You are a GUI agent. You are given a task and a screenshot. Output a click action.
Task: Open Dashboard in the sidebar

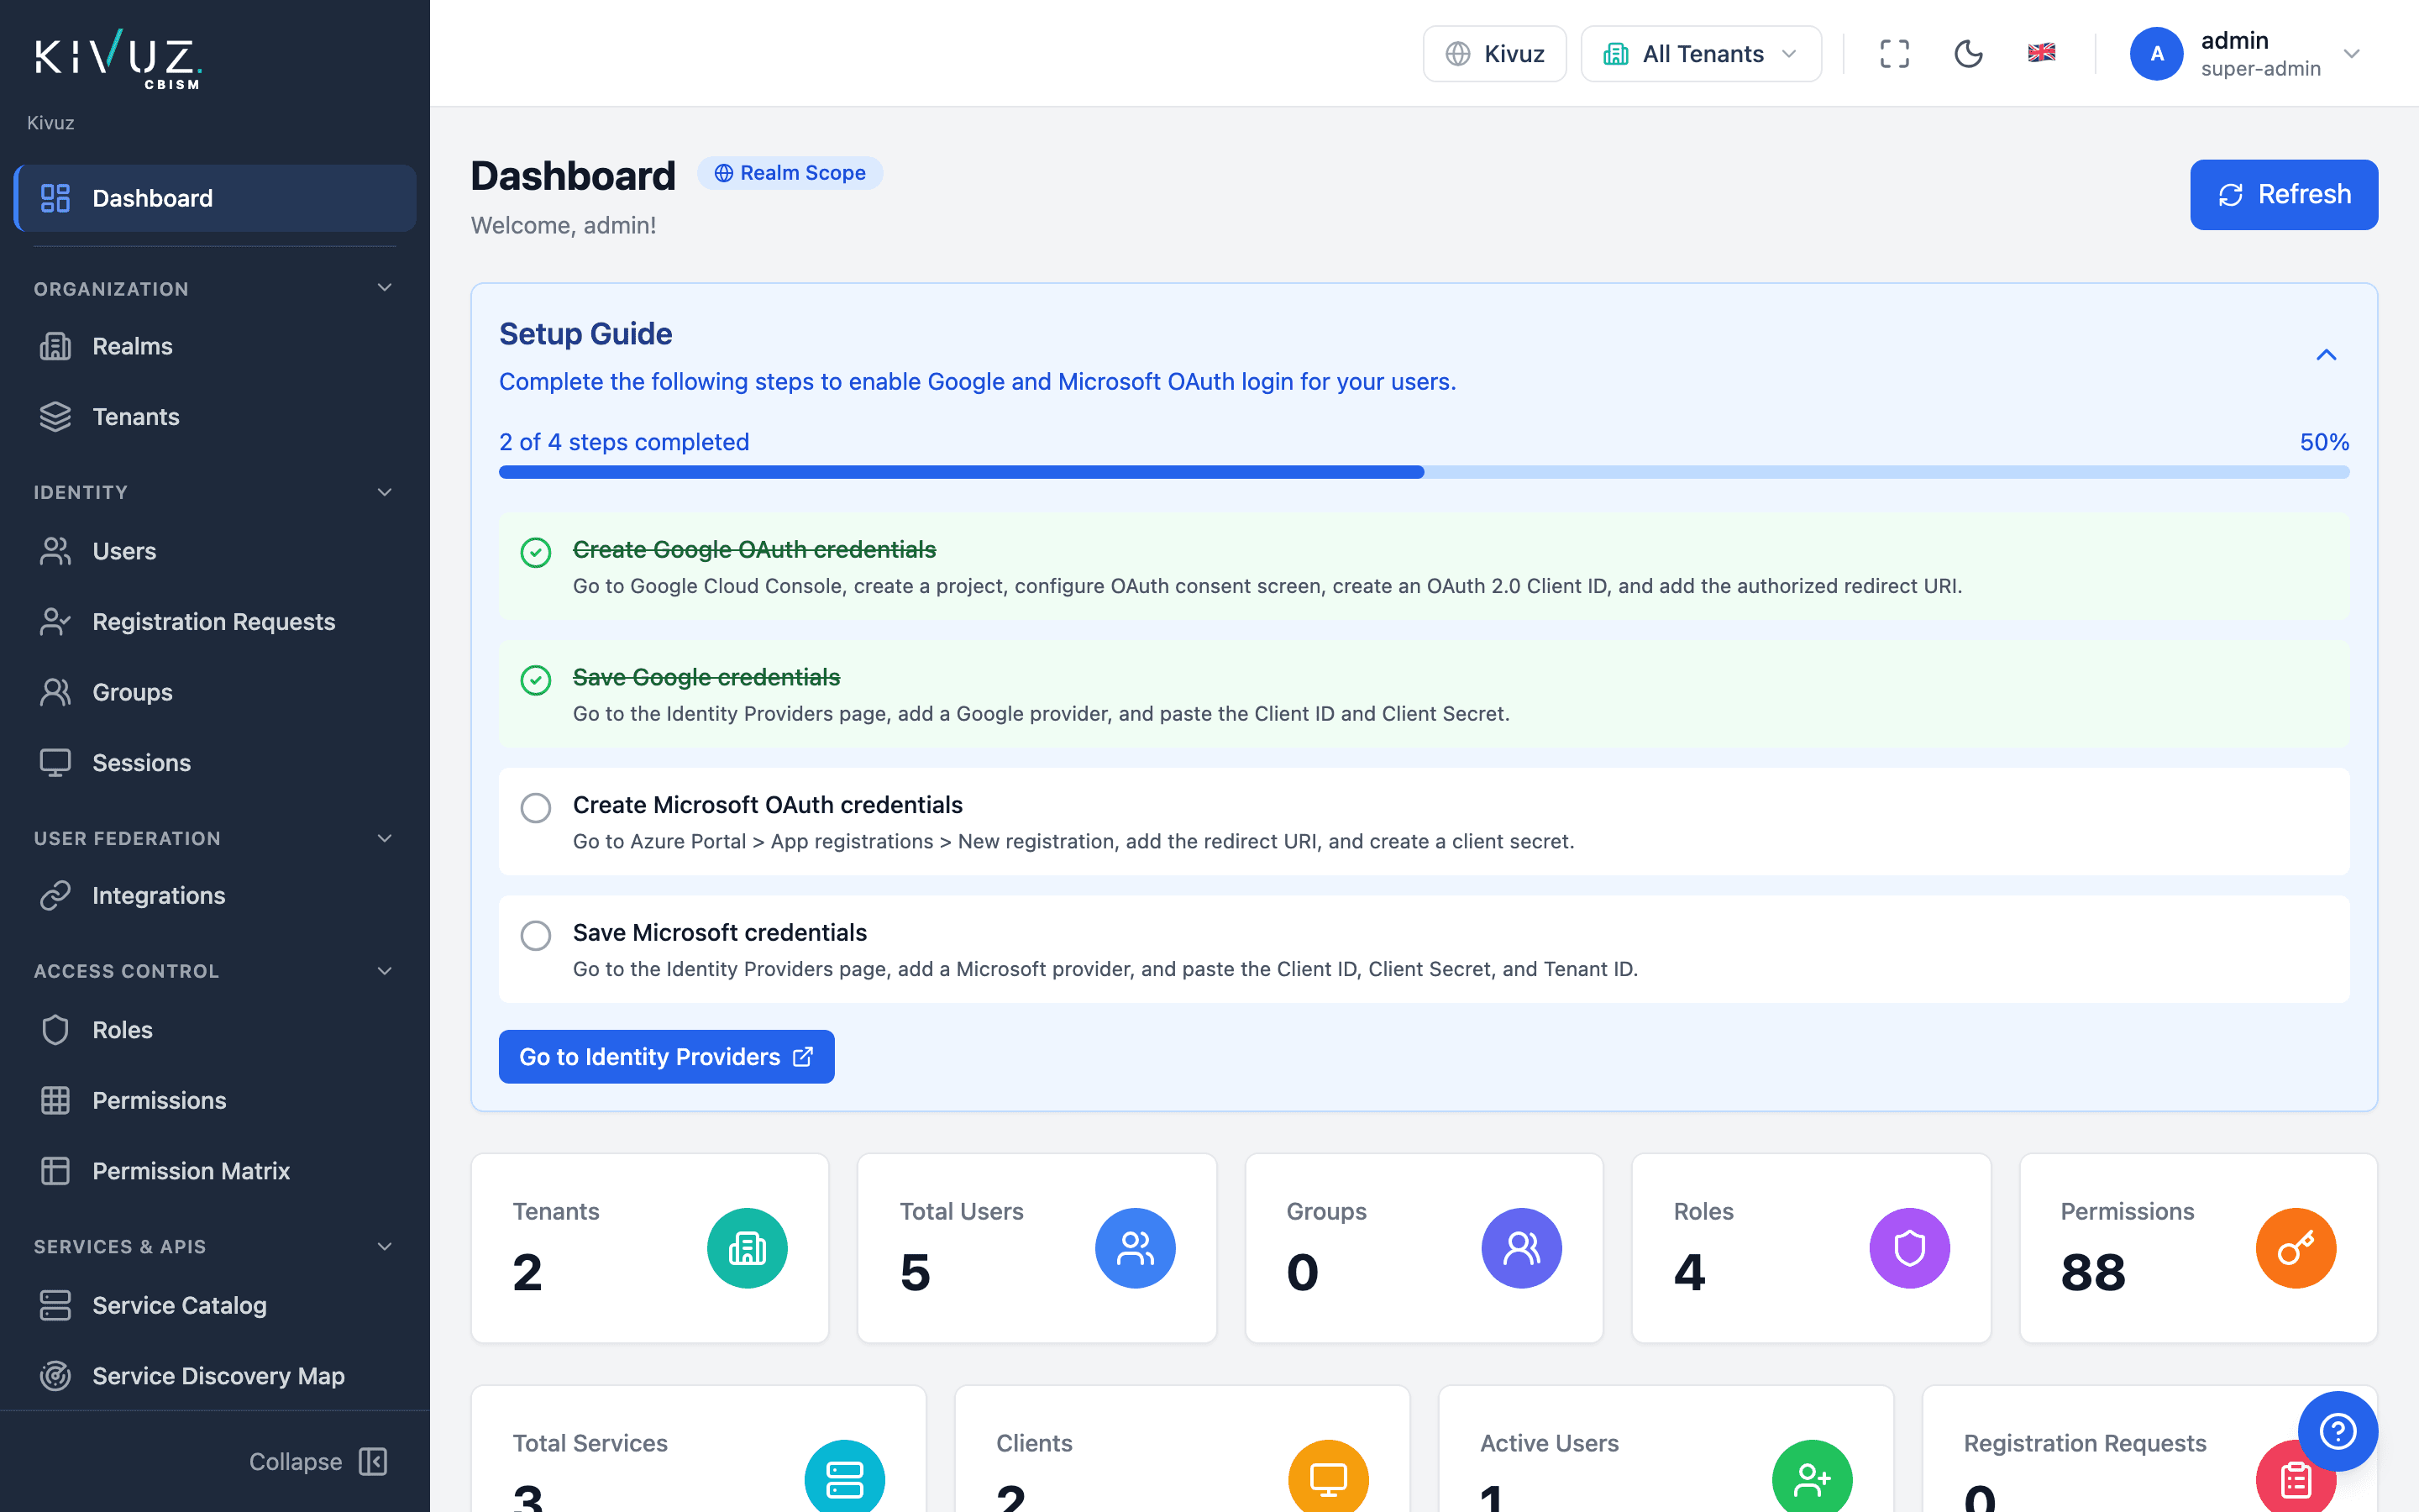(x=216, y=198)
